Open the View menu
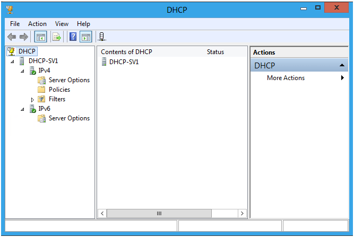 [62, 24]
